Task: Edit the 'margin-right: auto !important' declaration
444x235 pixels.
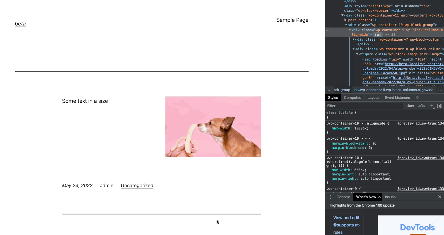Action: point(362,178)
